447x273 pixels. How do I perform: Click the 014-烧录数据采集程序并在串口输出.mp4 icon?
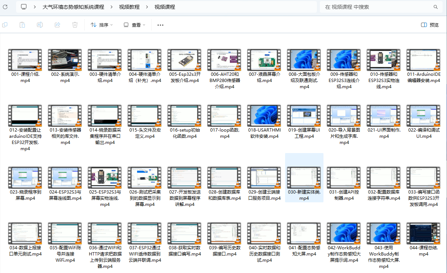click(105, 115)
